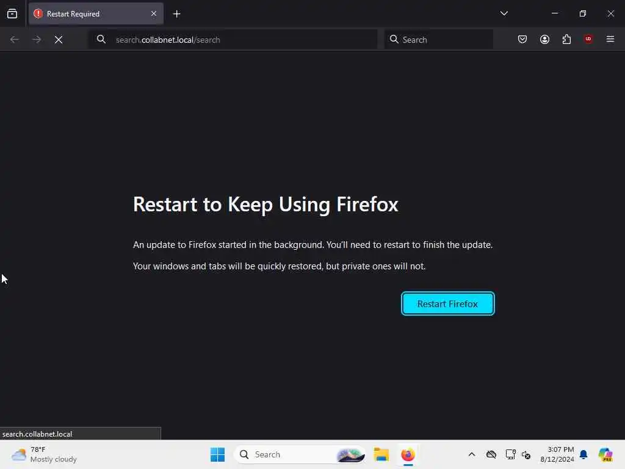Click the Windows taskbar Search box
Viewport: 625px width, 469px height.
300,454
